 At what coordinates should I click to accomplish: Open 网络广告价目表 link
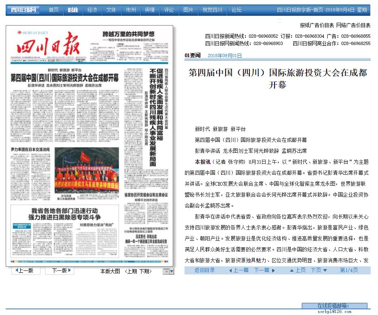click(x=353, y=25)
